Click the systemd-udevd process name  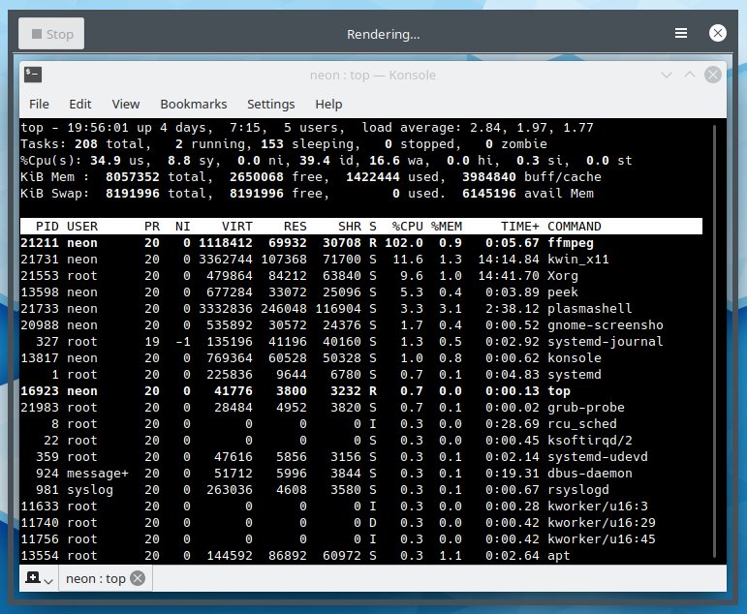tap(598, 457)
